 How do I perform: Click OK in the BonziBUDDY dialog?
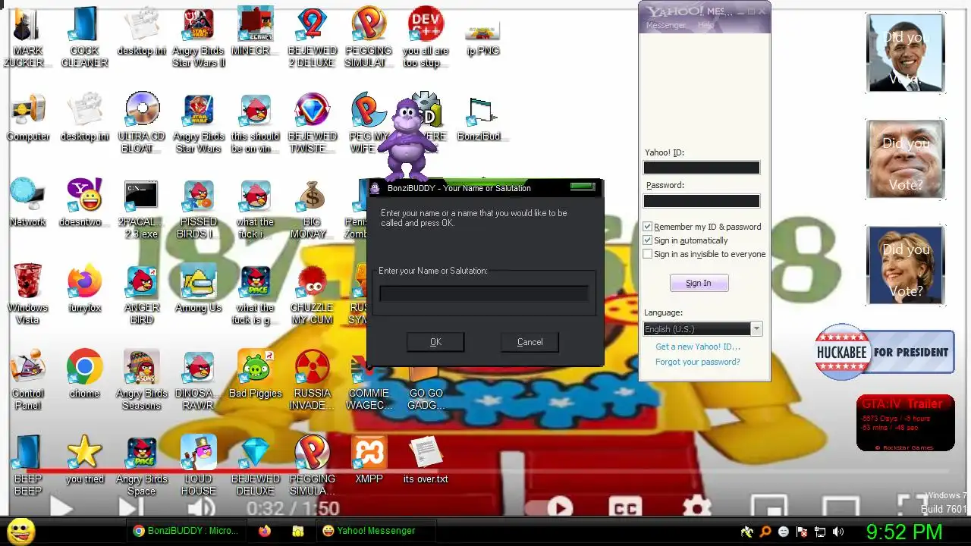coord(435,342)
